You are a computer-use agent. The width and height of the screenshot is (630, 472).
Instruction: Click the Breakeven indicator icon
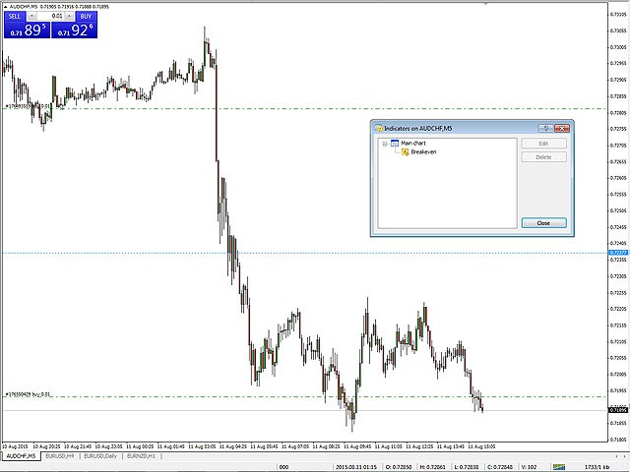pyautogui.click(x=405, y=152)
